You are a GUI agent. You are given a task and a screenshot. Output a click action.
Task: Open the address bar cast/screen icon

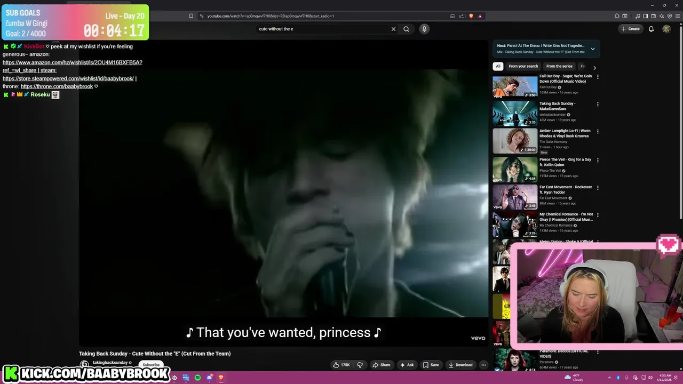click(x=452, y=16)
